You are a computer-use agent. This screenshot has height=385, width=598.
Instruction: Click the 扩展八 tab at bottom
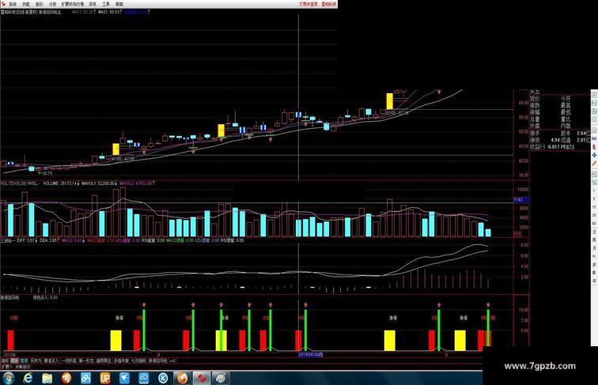coord(6,366)
